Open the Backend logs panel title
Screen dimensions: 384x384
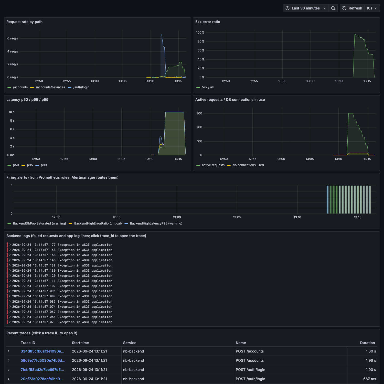(76, 236)
